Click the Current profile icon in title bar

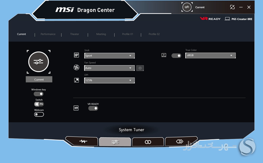coord(187,7)
